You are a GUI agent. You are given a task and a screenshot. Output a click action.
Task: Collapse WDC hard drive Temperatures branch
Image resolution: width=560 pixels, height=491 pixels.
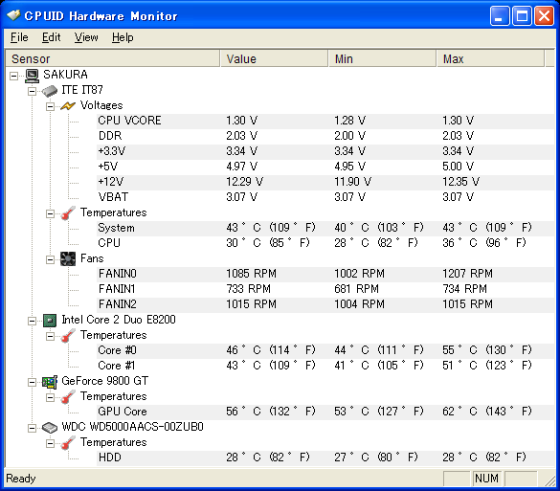point(51,443)
